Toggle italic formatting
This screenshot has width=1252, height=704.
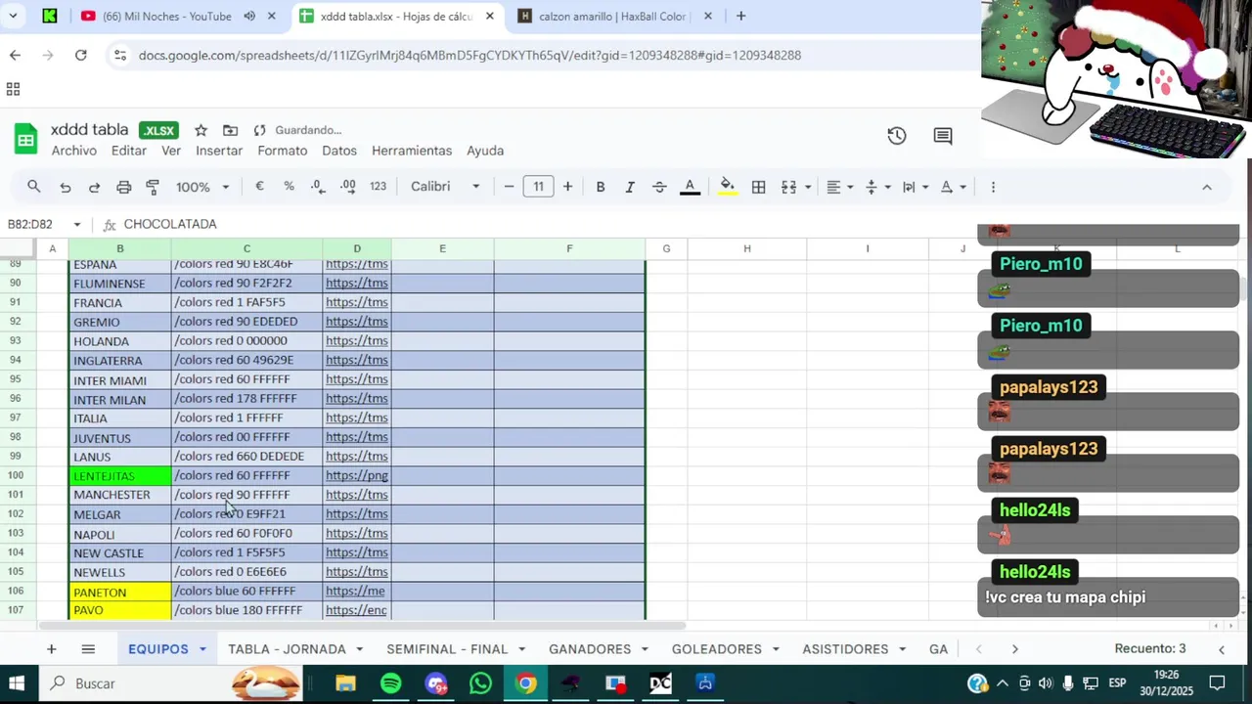pyautogui.click(x=630, y=187)
